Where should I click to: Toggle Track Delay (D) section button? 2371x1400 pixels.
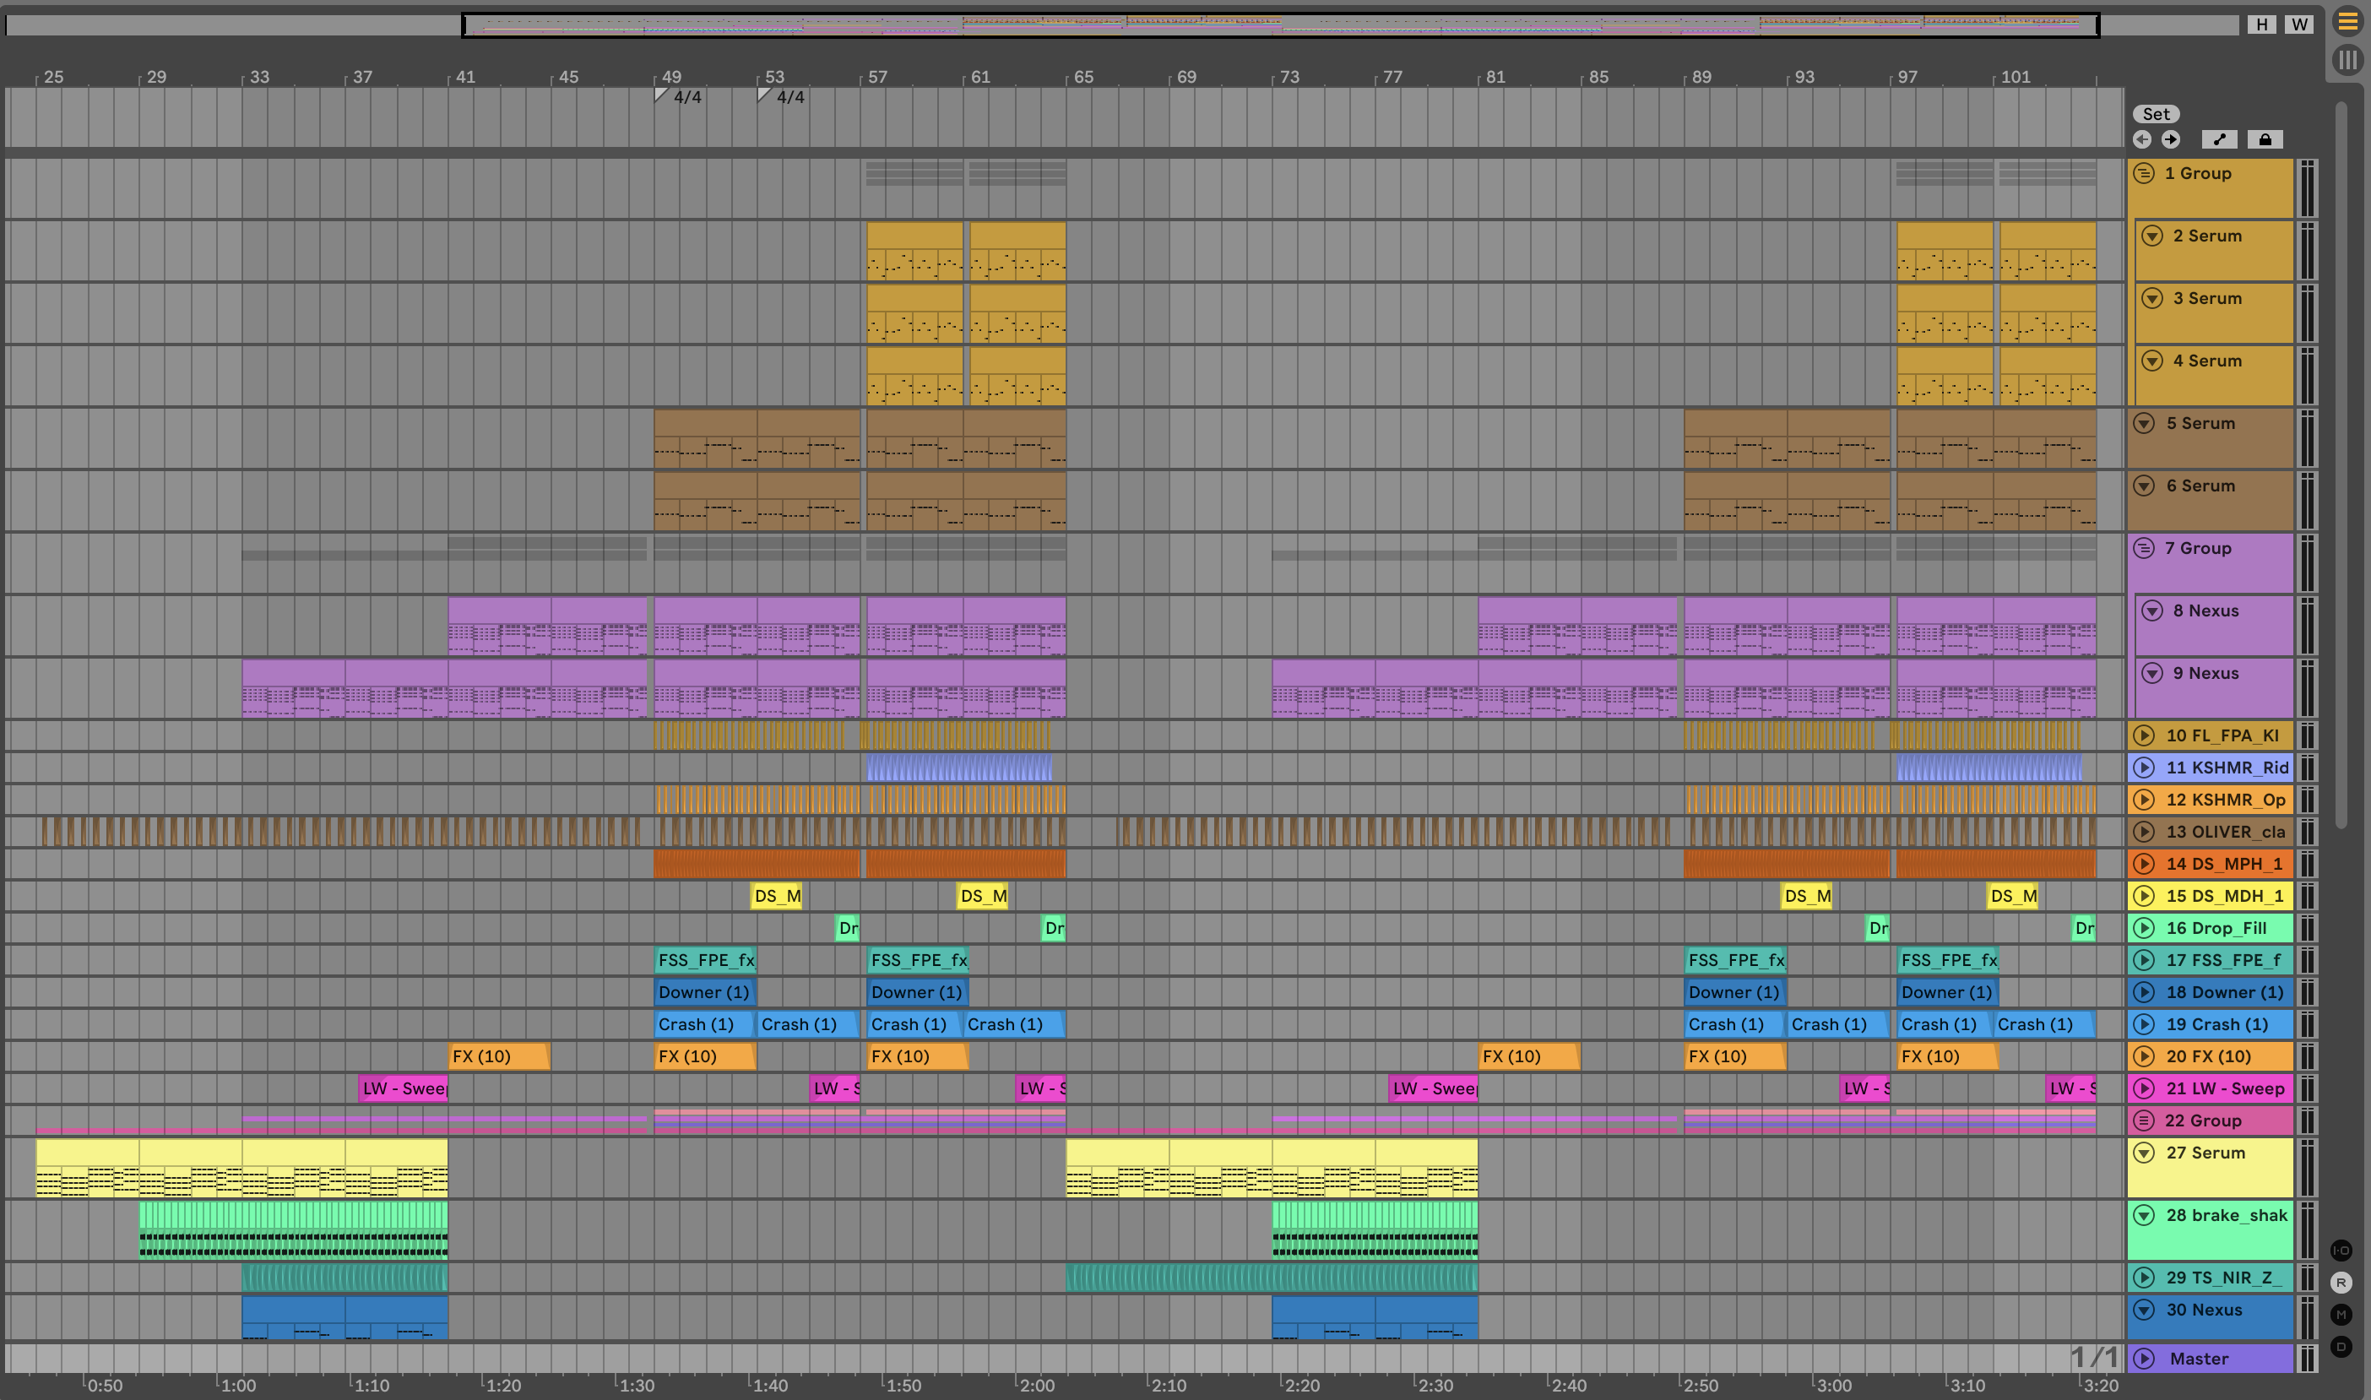[x=2341, y=1347]
